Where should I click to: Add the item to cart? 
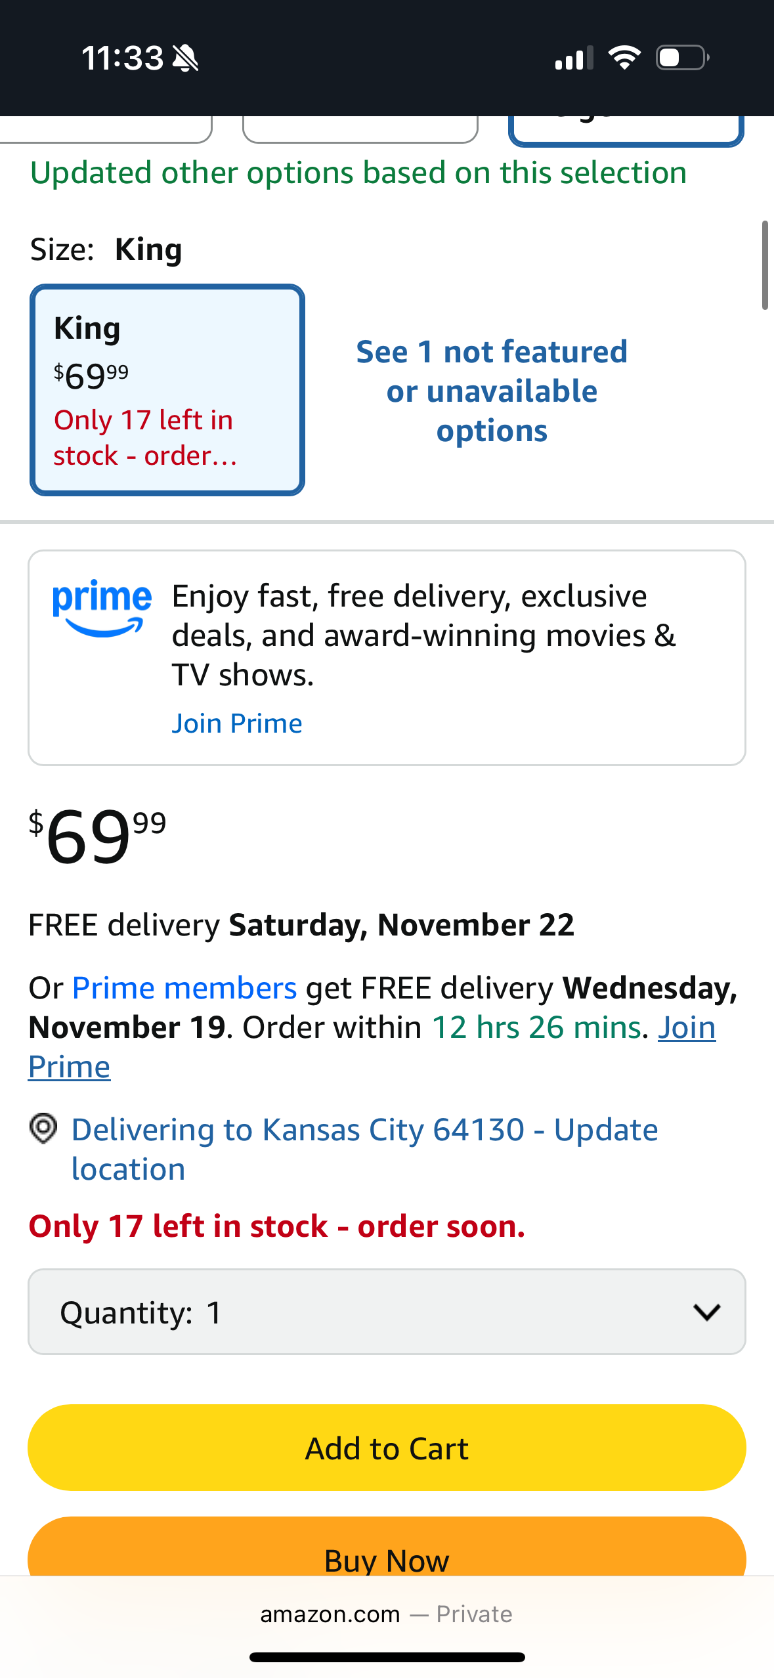click(386, 1448)
